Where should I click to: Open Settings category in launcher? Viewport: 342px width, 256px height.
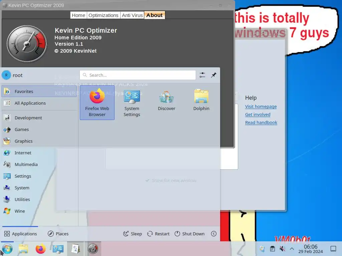point(39,176)
